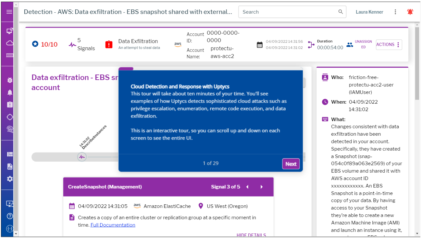Open the clipboard alert icon in sidebar
Viewport: 422px width, 238px height.
tap(10, 105)
